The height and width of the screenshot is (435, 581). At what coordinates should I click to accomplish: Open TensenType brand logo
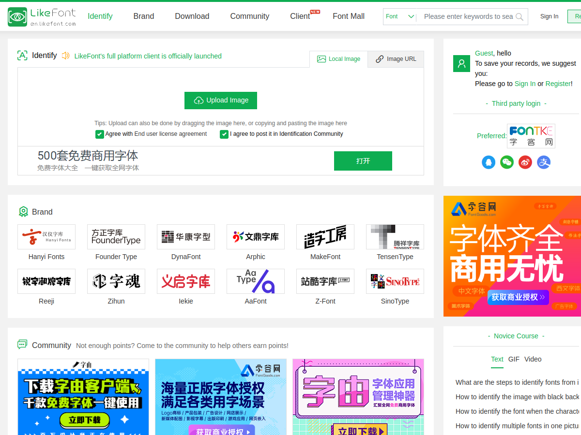395,237
